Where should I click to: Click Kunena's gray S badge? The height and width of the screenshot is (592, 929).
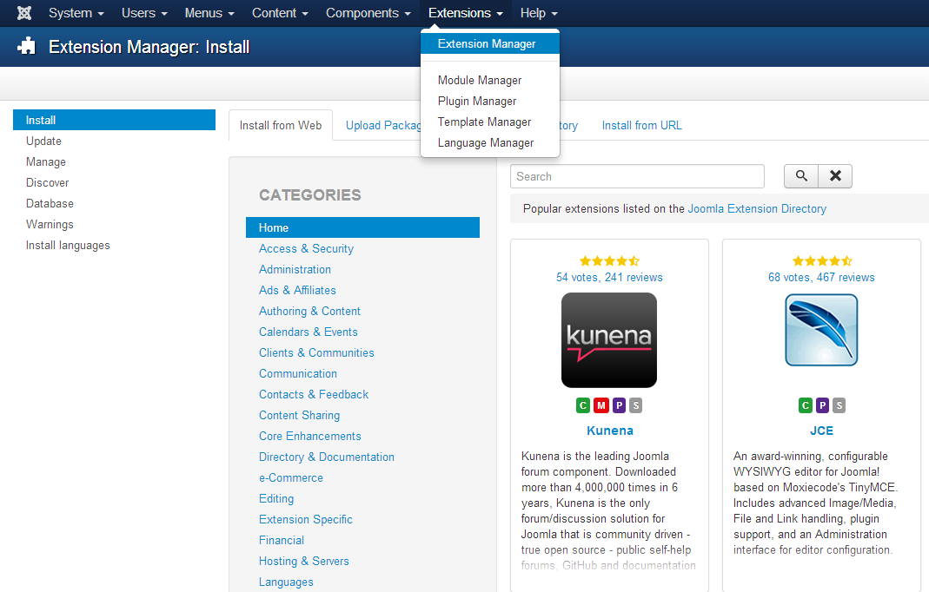[x=636, y=405]
